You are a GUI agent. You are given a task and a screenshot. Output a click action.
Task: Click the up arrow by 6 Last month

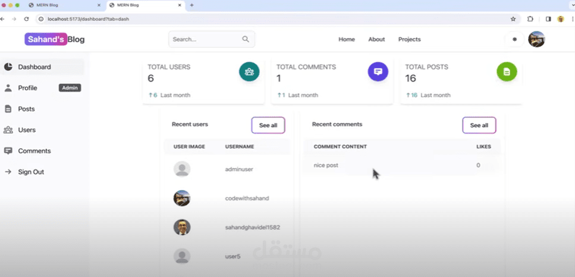coord(150,95)
